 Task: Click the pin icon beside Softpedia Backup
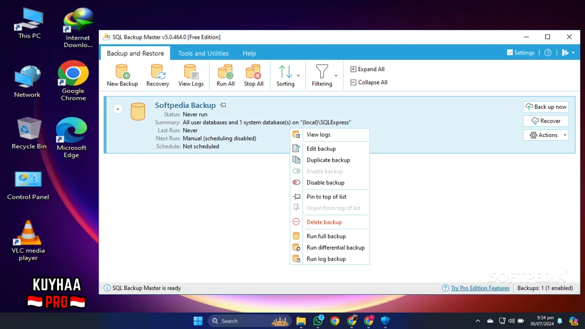(223, 105)
